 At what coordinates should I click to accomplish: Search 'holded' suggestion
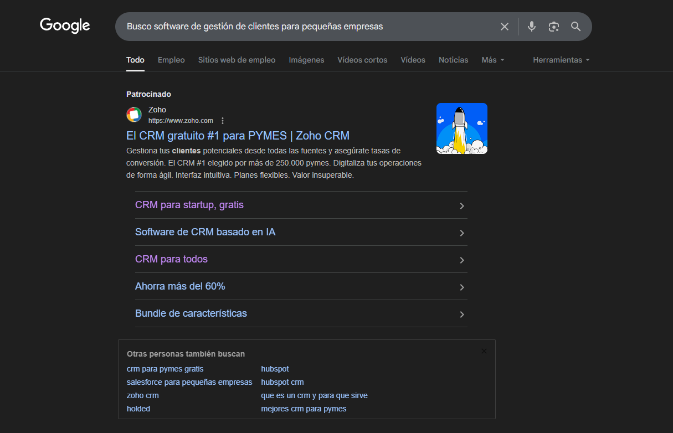tap(138, 409)
